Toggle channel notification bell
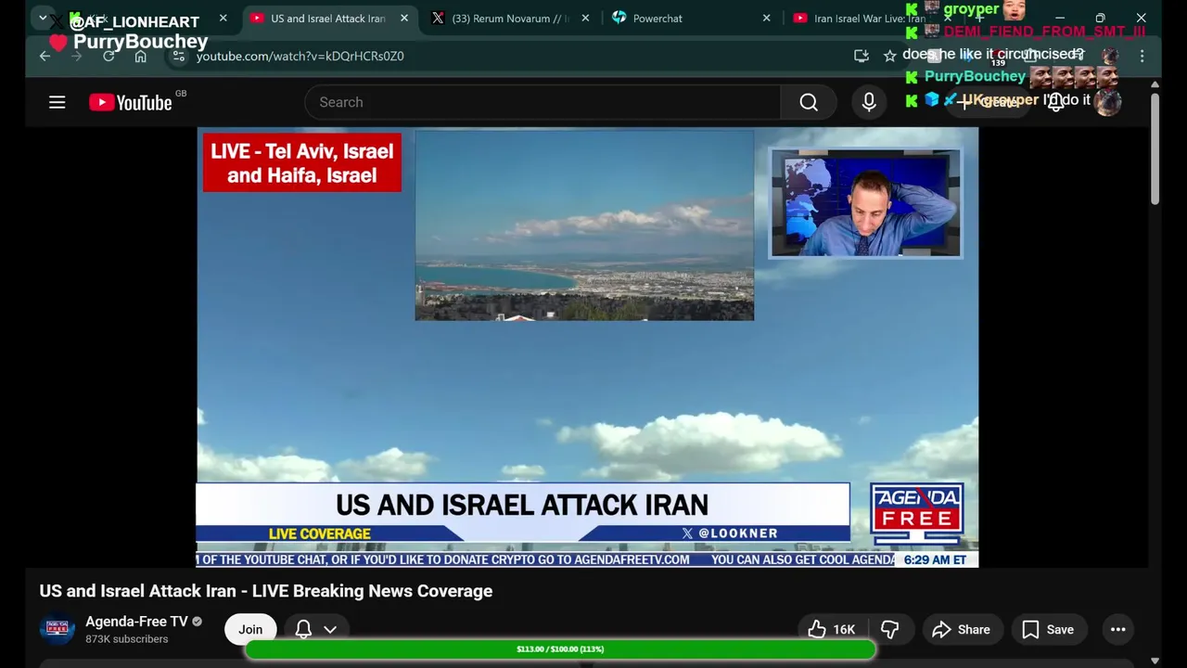 coord(303,629)
